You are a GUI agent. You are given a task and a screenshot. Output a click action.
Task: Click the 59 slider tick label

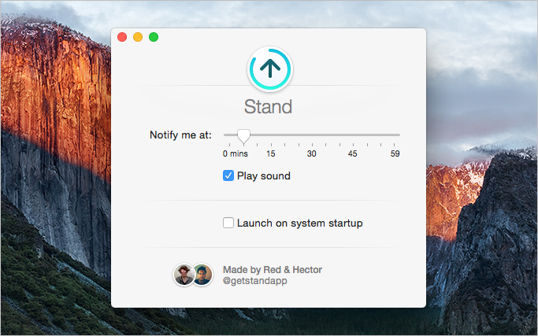(x=395, y=153)
